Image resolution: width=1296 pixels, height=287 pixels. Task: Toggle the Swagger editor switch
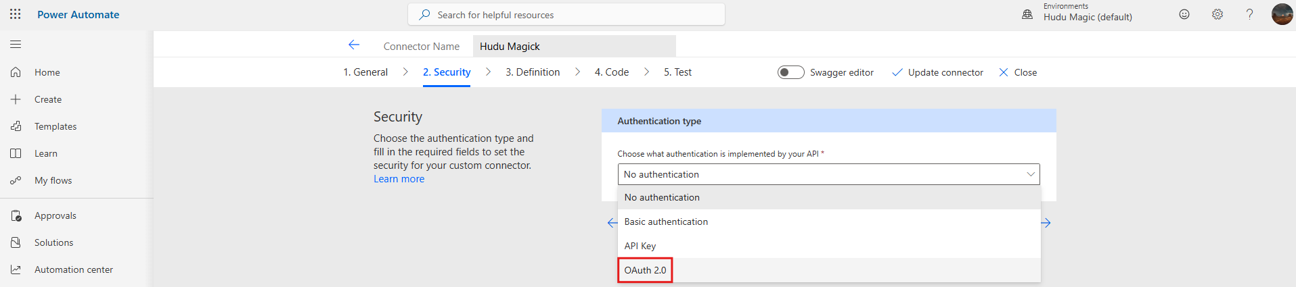click(x=790, y=72)
